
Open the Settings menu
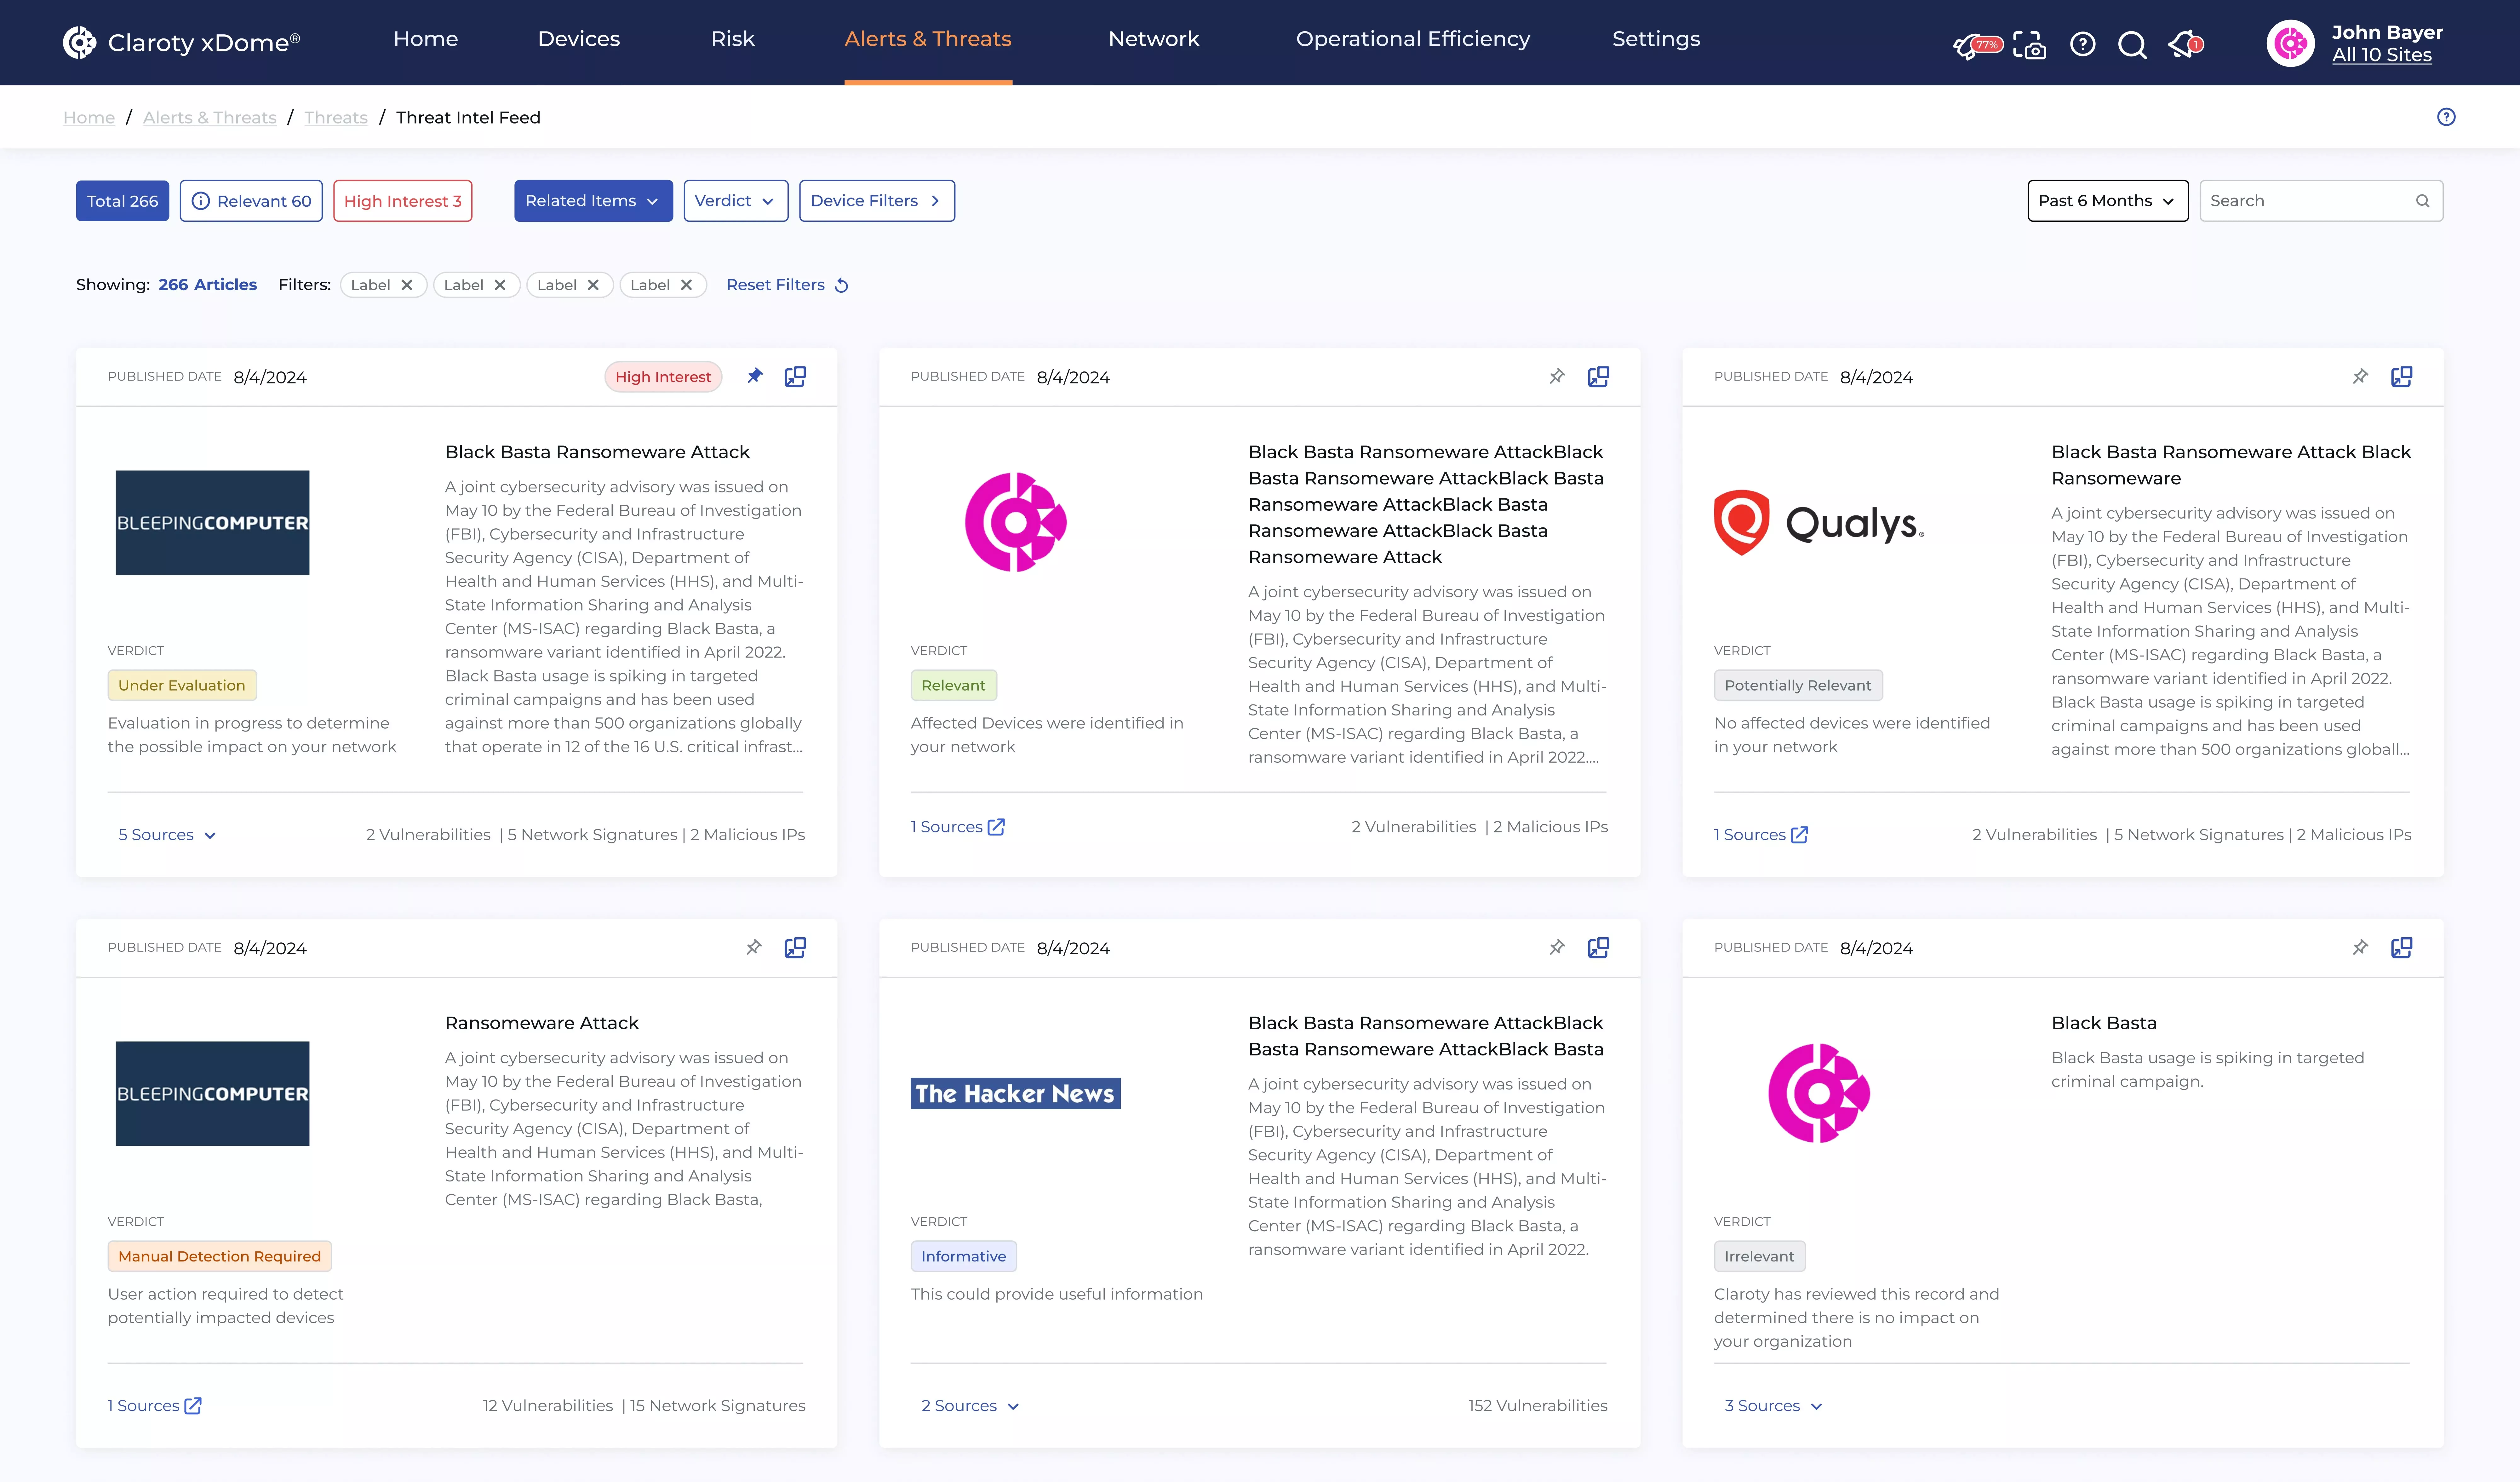point(1656,39)
